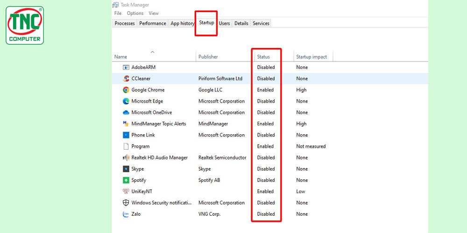The image size is (467, 233).
Task: Select the Microsoft OneDrive entry name
Action: 152,113
